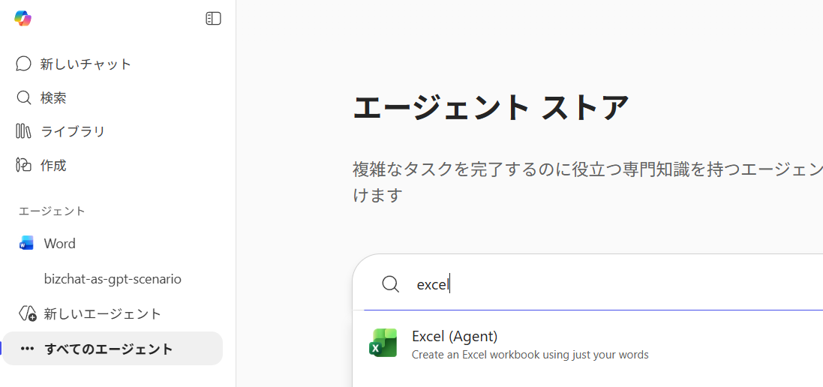Image resolution: width=823 pixels, height=387 pixels.
Task: Click the agent search field containing "excel"
Action: [600, 284]
